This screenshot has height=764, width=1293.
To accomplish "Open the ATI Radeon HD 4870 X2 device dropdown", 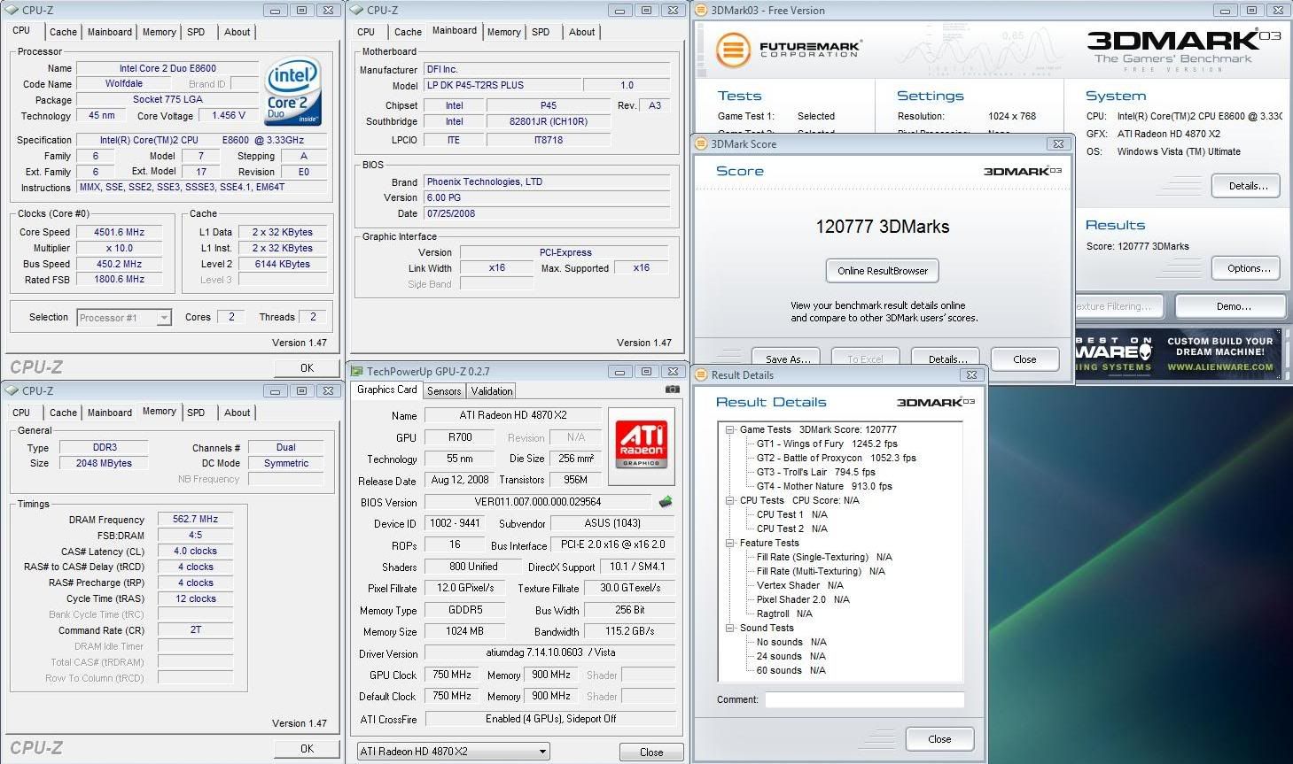I will [452, 752].
